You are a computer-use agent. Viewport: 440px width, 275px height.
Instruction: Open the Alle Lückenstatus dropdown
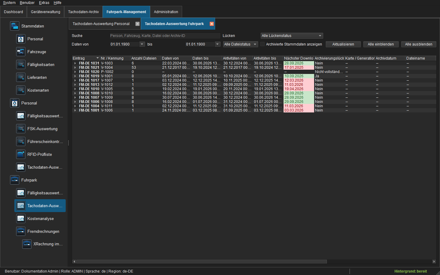coord(292,36)
